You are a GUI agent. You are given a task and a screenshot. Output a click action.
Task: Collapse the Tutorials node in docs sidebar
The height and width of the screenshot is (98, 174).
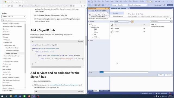(x=2, y=37)
